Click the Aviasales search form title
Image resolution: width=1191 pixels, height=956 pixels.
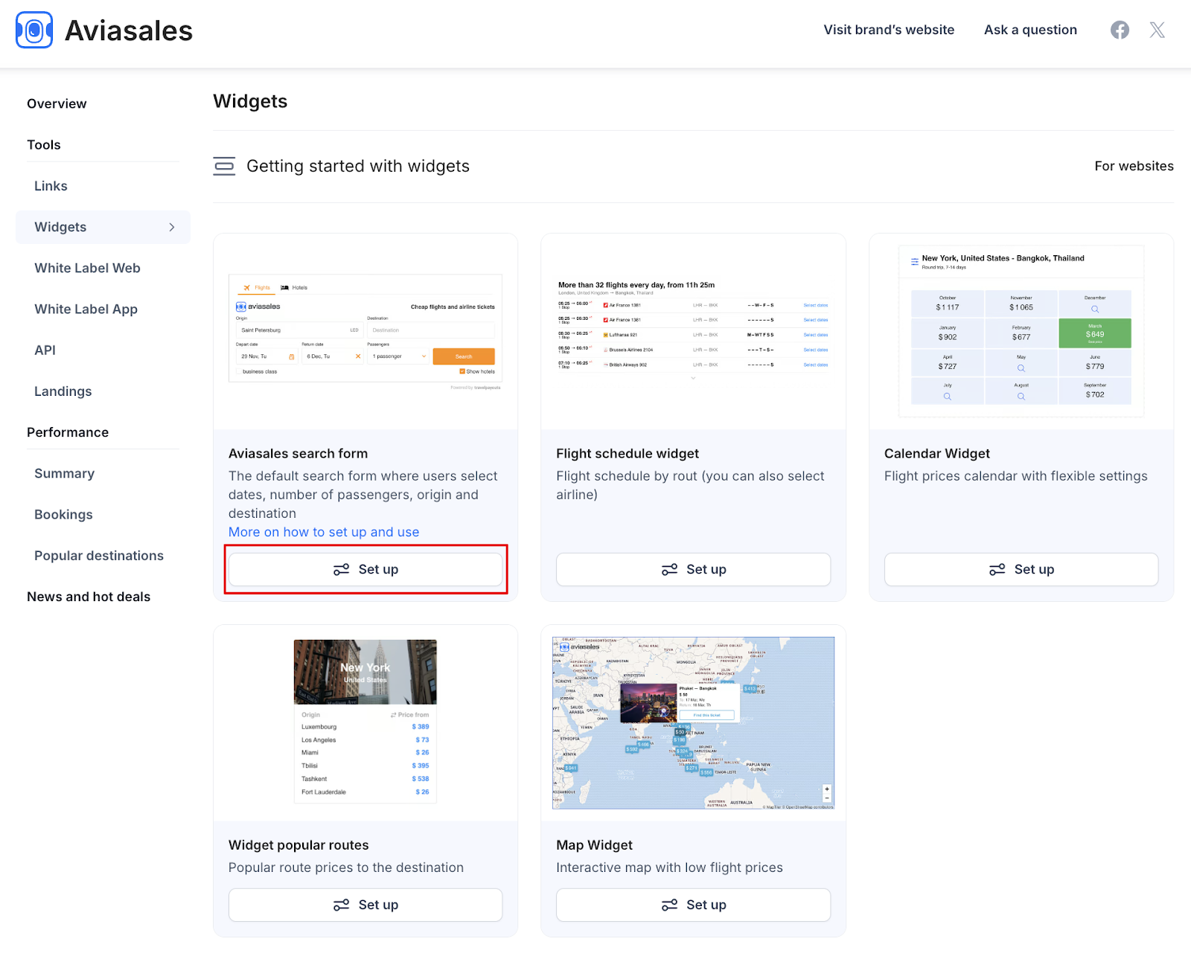pyautogui.click(x=298, y=454)
